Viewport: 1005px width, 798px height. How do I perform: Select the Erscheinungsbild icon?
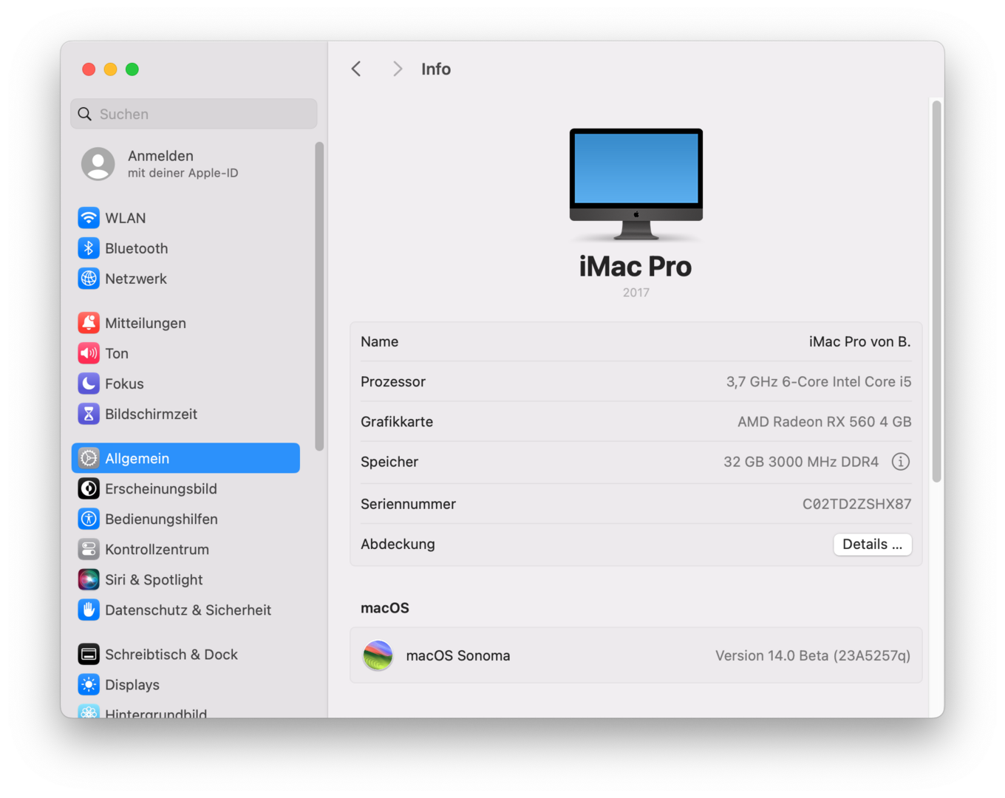tap(89, 488)
